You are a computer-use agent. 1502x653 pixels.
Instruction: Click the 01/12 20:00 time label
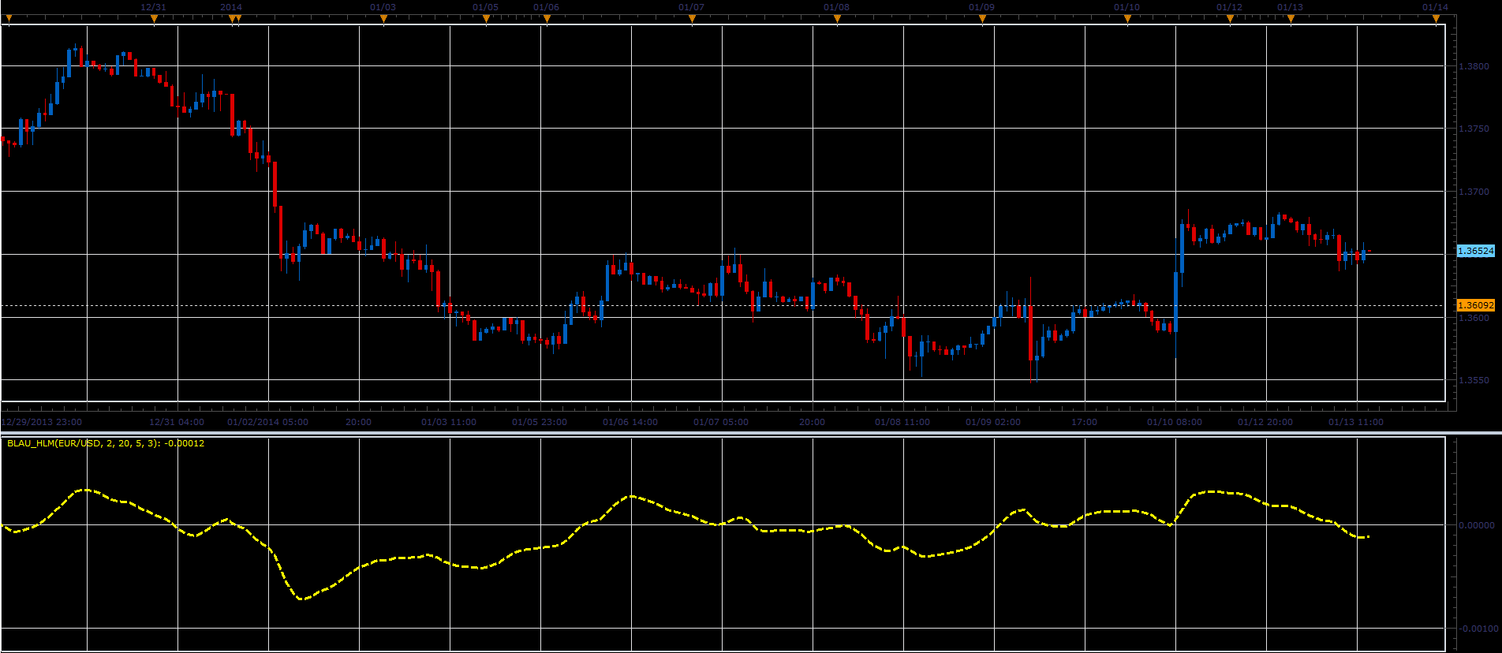(x=1265, y=422)
